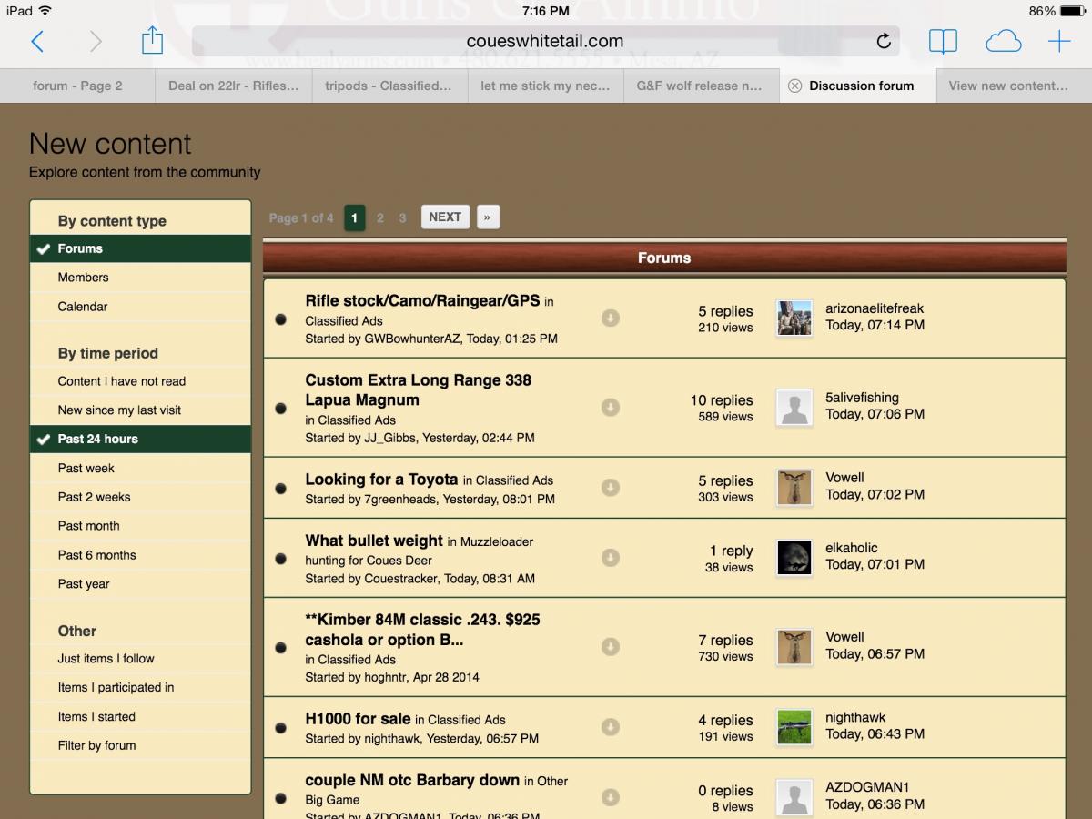This screenshot has height=819, width=1092.
Task: Unread dot for Looking for a Toyota topic
Action: pyautogui.click(x=281, y=489)
